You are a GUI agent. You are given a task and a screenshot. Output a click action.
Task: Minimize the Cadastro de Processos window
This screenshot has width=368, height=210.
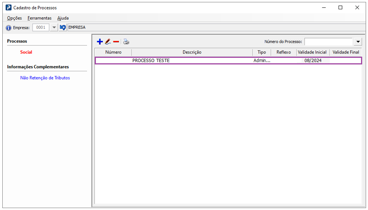click(324, 7)
